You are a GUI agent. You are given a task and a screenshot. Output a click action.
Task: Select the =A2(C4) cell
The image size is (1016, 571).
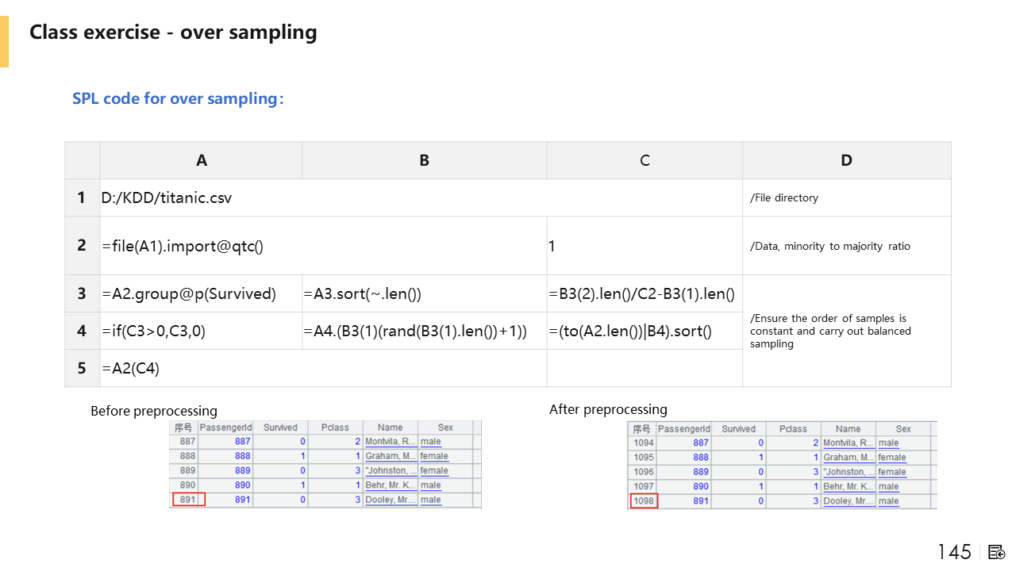tap(131, 368)
